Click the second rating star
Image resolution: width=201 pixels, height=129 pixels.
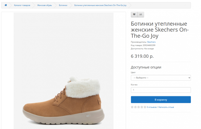135,107
